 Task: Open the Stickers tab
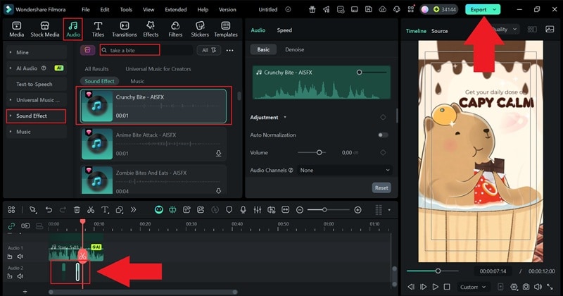pos(200,29)
